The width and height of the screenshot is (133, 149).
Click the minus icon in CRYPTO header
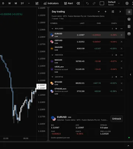[x=122, y=77]
